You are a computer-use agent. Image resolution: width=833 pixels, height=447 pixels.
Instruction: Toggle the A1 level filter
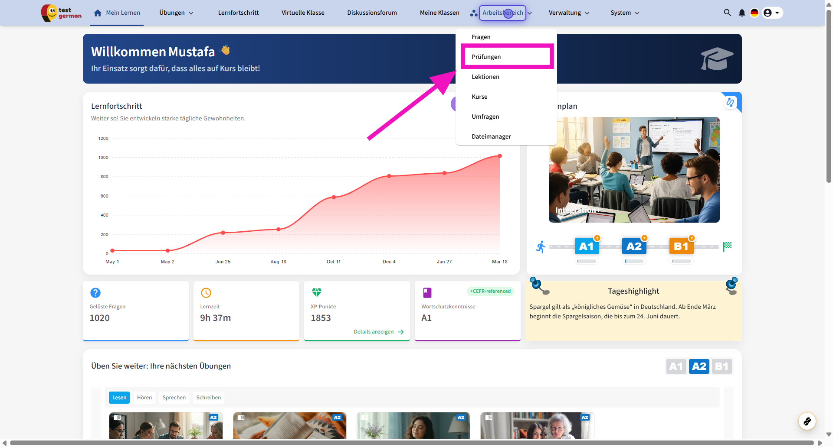click(x=676, y=366)
